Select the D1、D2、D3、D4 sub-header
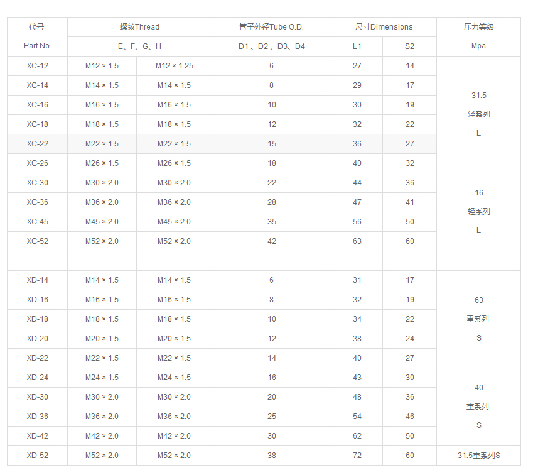The width and height of the screenshot is (533, 475). [271, 46]
